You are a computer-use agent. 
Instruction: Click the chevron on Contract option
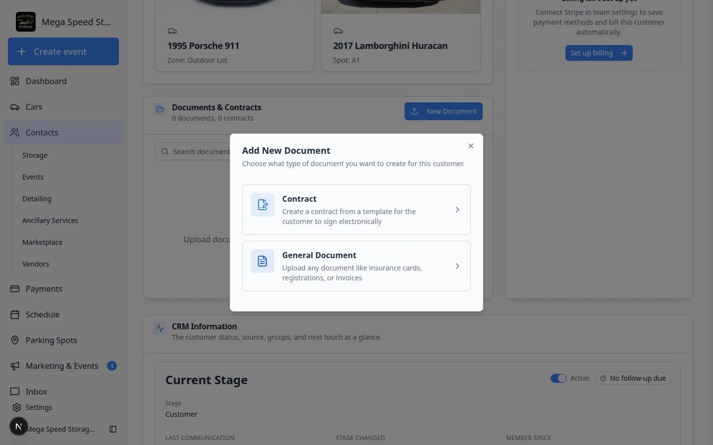click(458, 210)
